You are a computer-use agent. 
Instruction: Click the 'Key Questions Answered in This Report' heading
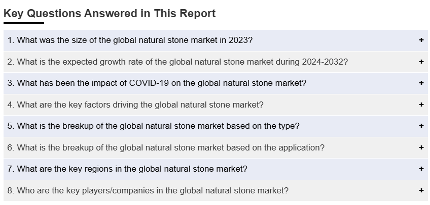[110, 14]
